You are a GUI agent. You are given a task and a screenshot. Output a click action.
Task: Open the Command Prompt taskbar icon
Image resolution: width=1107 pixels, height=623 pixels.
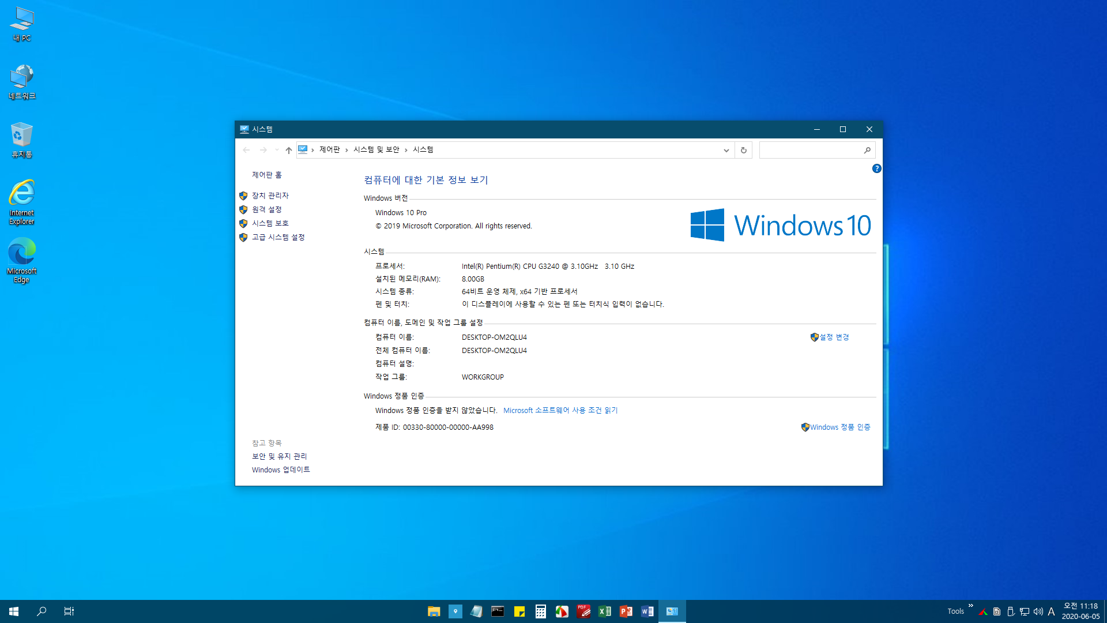(x=498, y=611)
